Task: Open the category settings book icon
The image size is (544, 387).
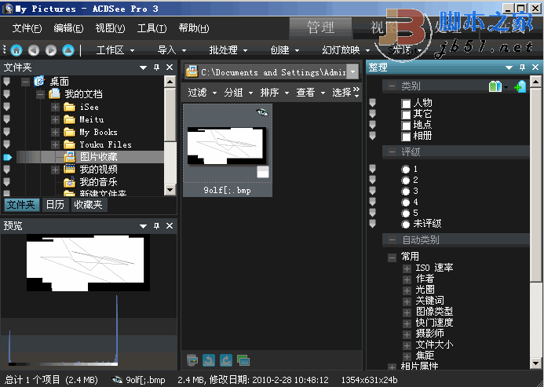Action: (495, 86)
